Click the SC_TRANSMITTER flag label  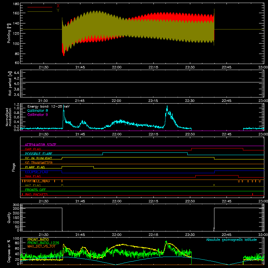coord(39,163)
